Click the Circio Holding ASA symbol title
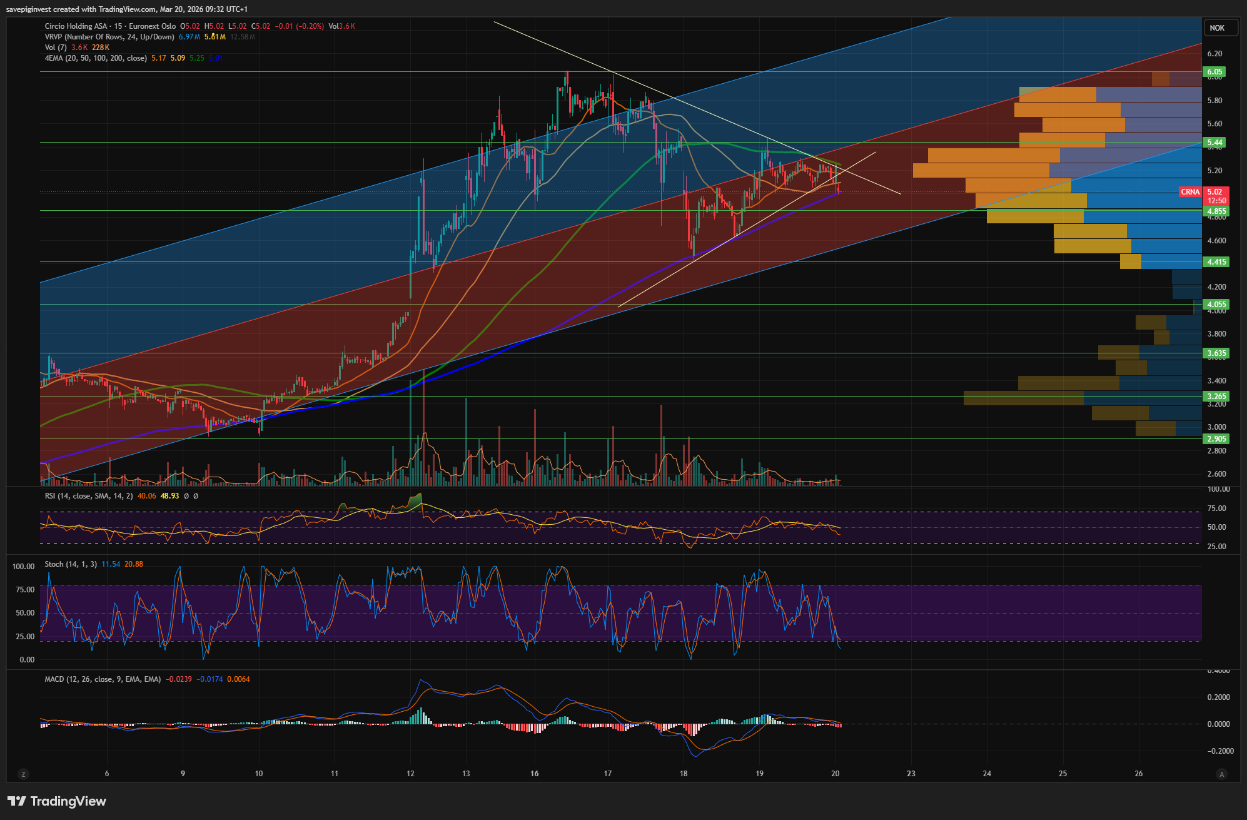This screenshot has width=1247, height=820. point(76,26)
